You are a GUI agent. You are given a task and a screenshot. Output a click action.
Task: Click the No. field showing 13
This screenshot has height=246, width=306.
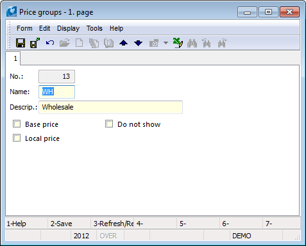56,76
